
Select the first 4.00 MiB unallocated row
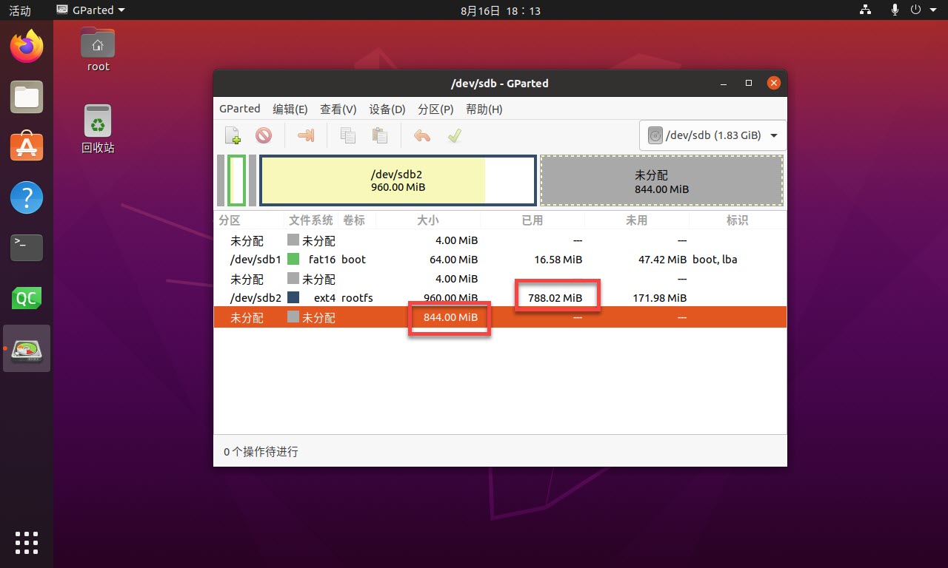(x=500, y=240)
